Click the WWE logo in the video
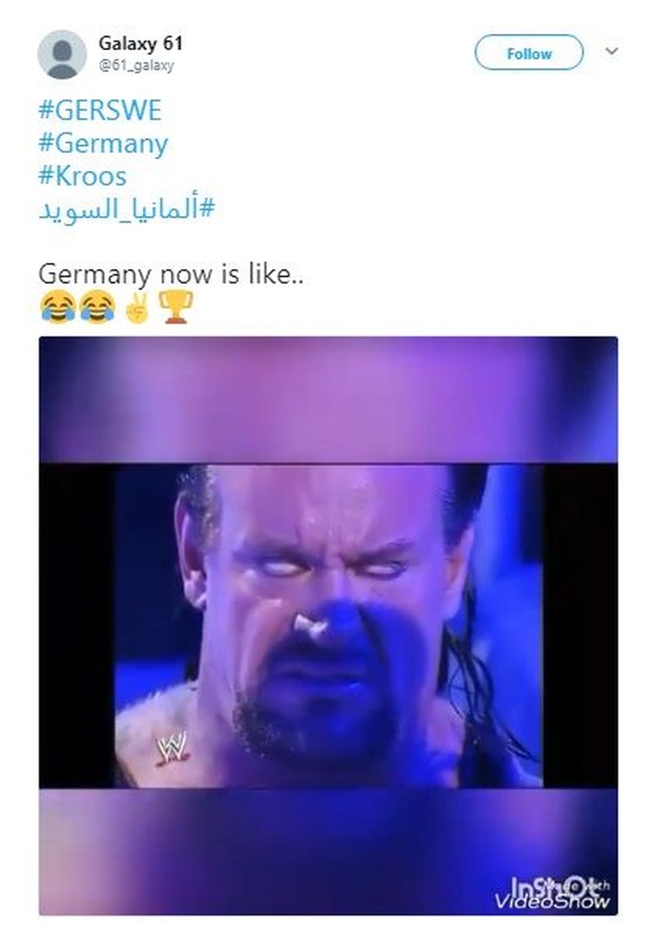This screenshot has height=925, width=657. 172,748
